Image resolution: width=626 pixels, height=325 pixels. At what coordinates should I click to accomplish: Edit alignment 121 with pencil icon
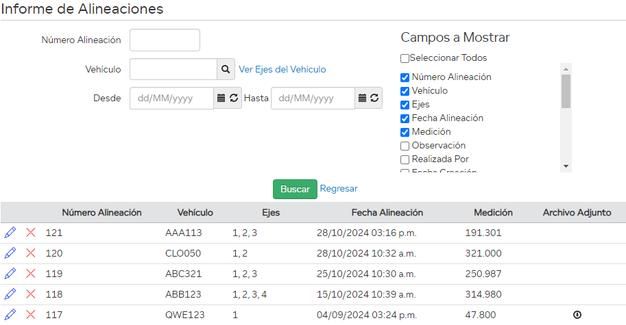coord(10,233)
